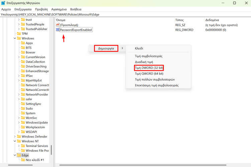Click the Τύπος column header
The image size is (251, 167).
179,20
